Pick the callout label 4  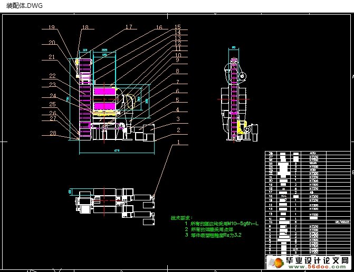coord(177,109)
